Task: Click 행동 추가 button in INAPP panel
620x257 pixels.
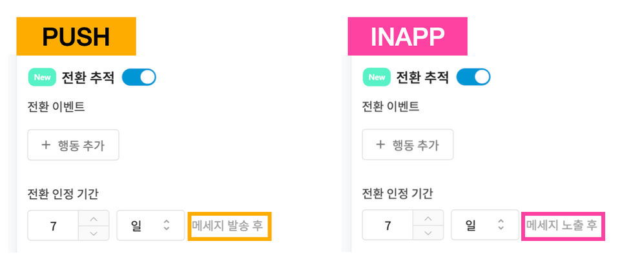Action: pos(408,145)
